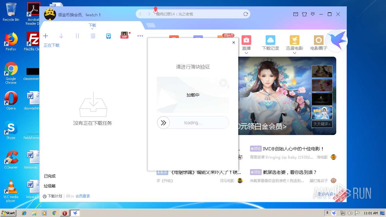Click the 暴打鬼谷子 author avatar

333,181
